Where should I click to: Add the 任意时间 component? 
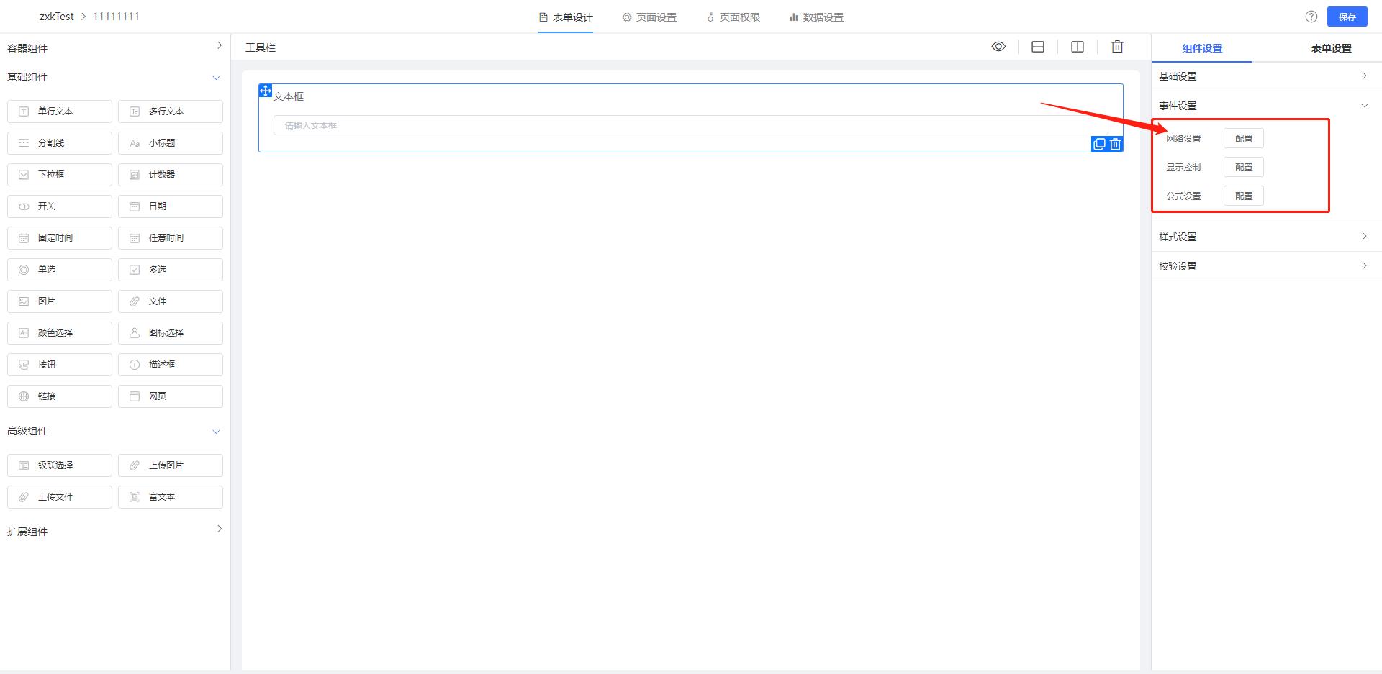(171, 238)
